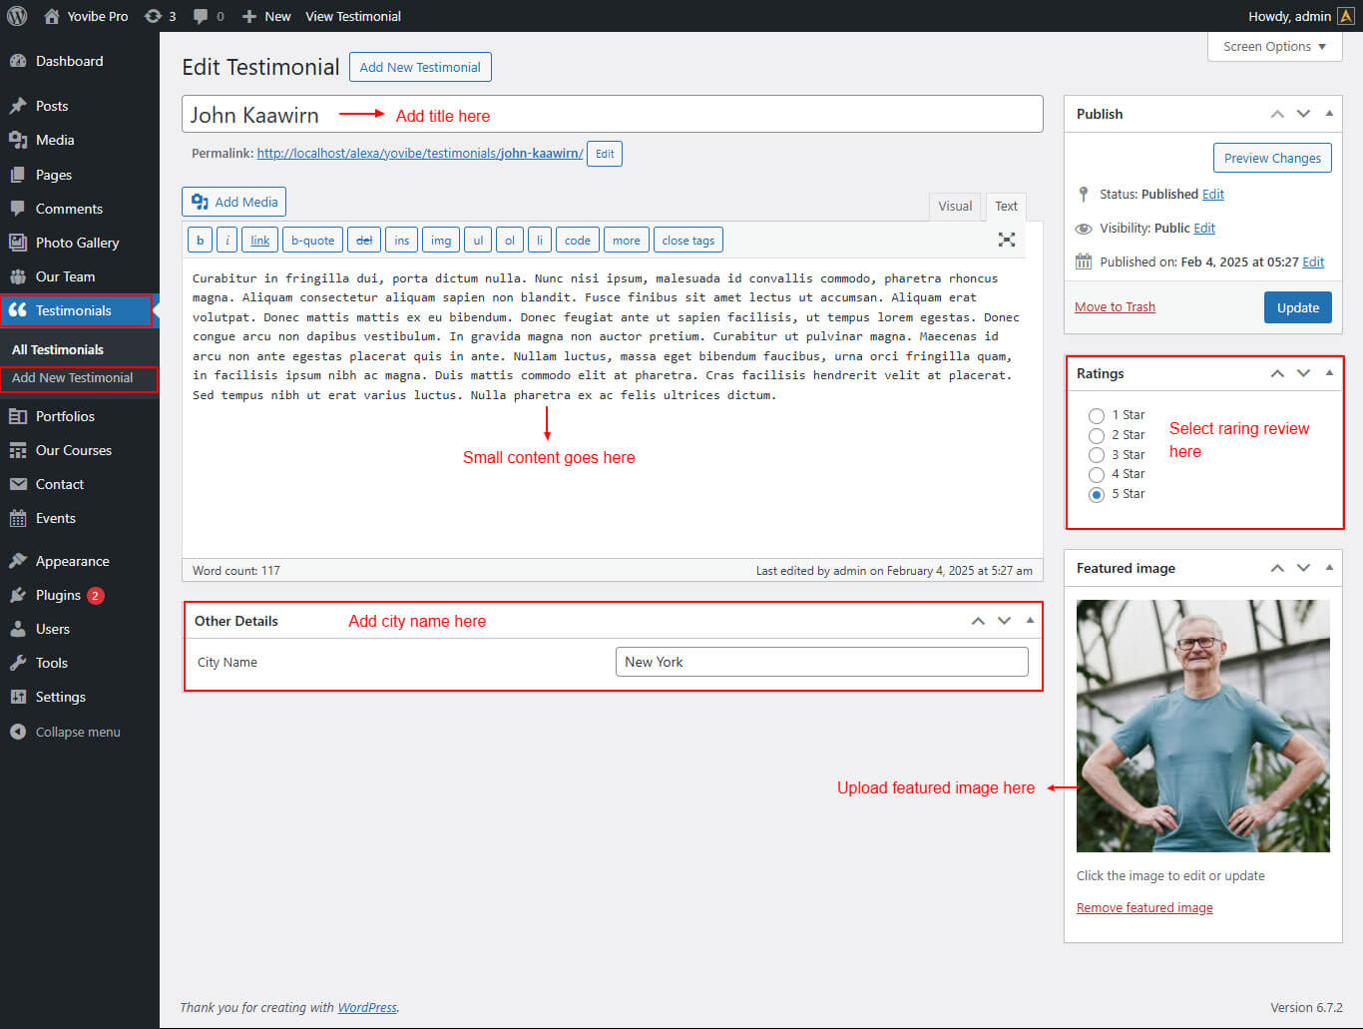The height and width of the screenshot is (1029, 1363).
Task: Open the New menu in admin bar
Action: (266, 16)
